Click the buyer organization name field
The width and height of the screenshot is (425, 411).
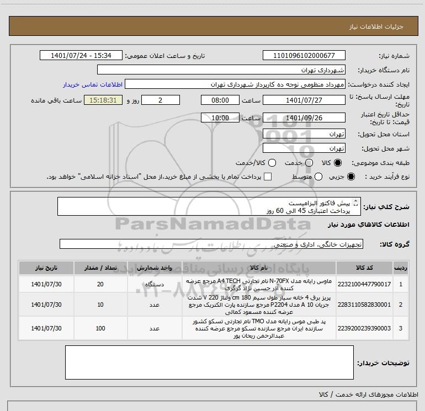(x=221, y=70)
